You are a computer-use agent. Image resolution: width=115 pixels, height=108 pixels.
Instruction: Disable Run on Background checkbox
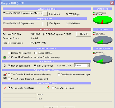pyautogui.click(x=9, y=66)
